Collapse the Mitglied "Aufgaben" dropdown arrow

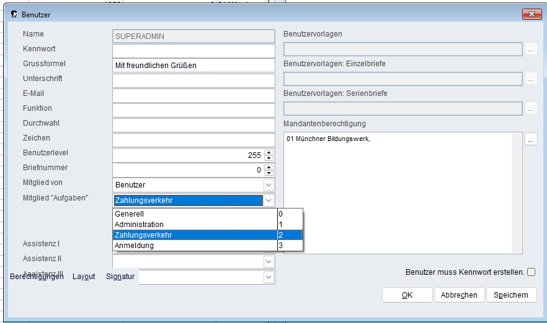(269, 200)
